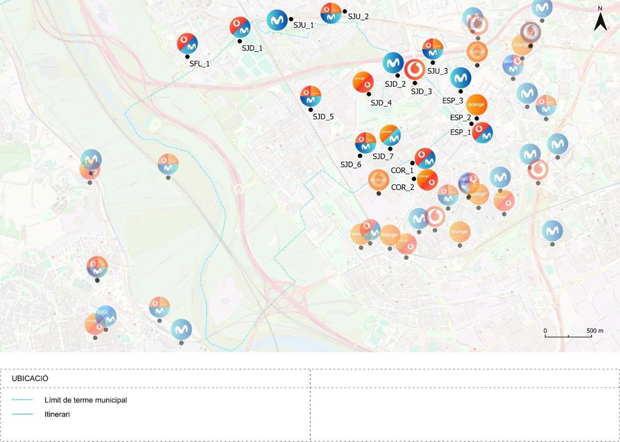
Task: Select the ESP_2 label text
Action: [460, 118]
